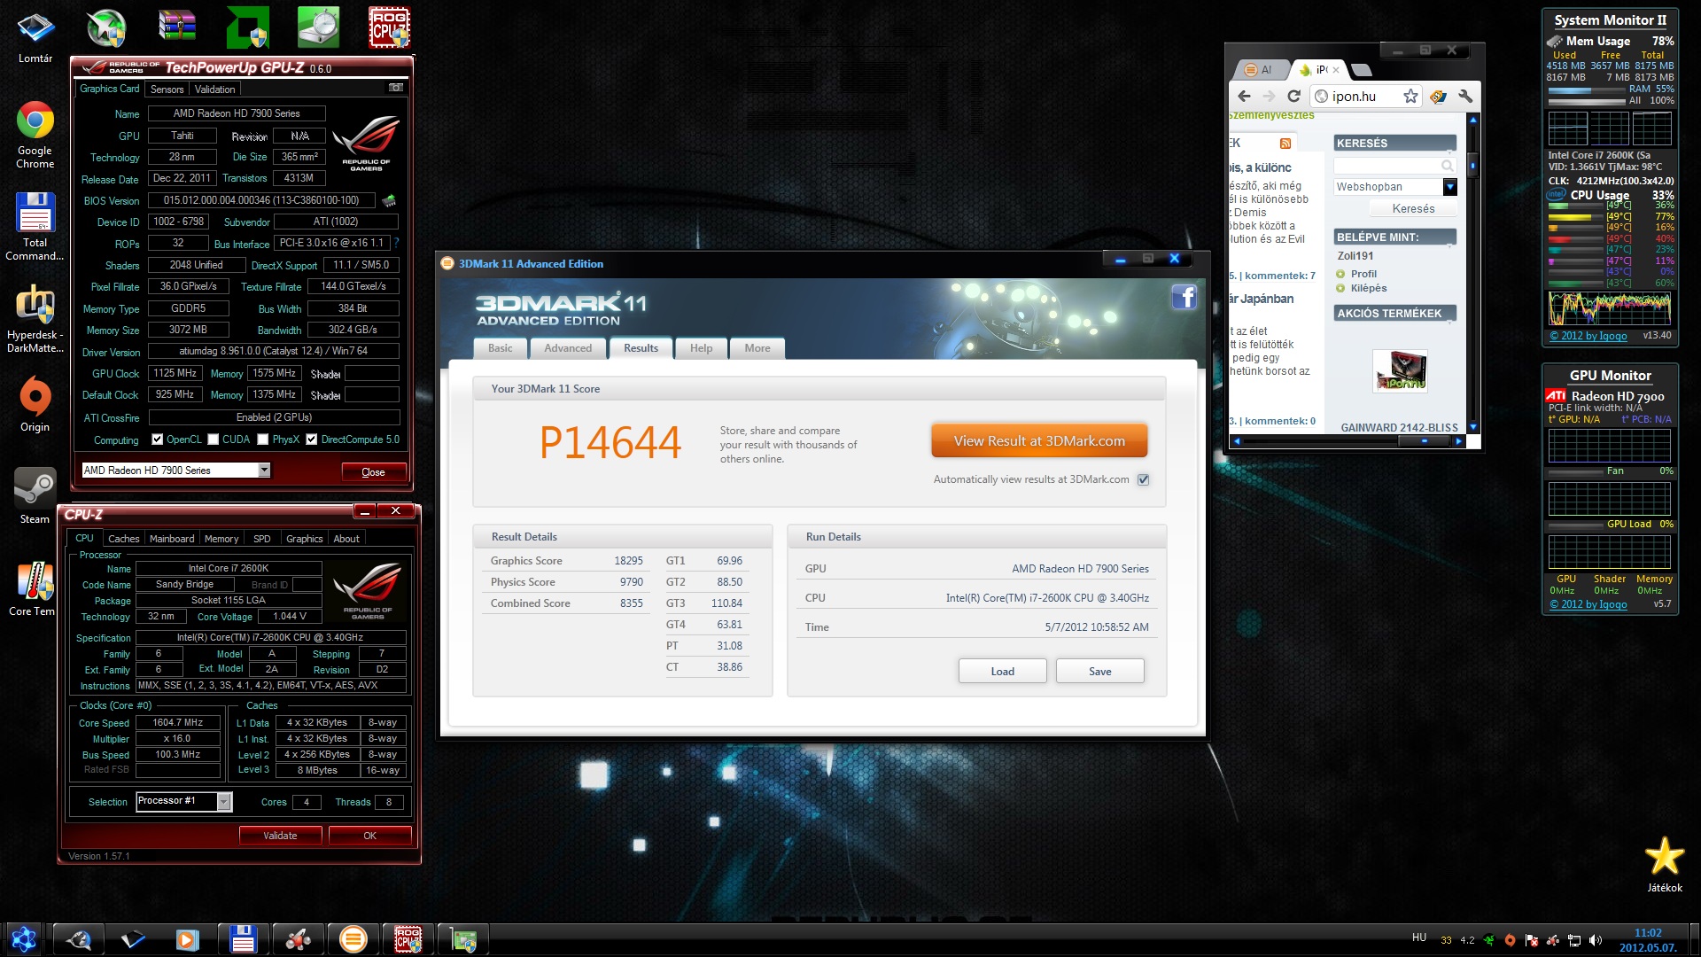Screen dimensions: 1701x957
Task: Click the BIOS version save chip icon
Action: tap(388, 200)
